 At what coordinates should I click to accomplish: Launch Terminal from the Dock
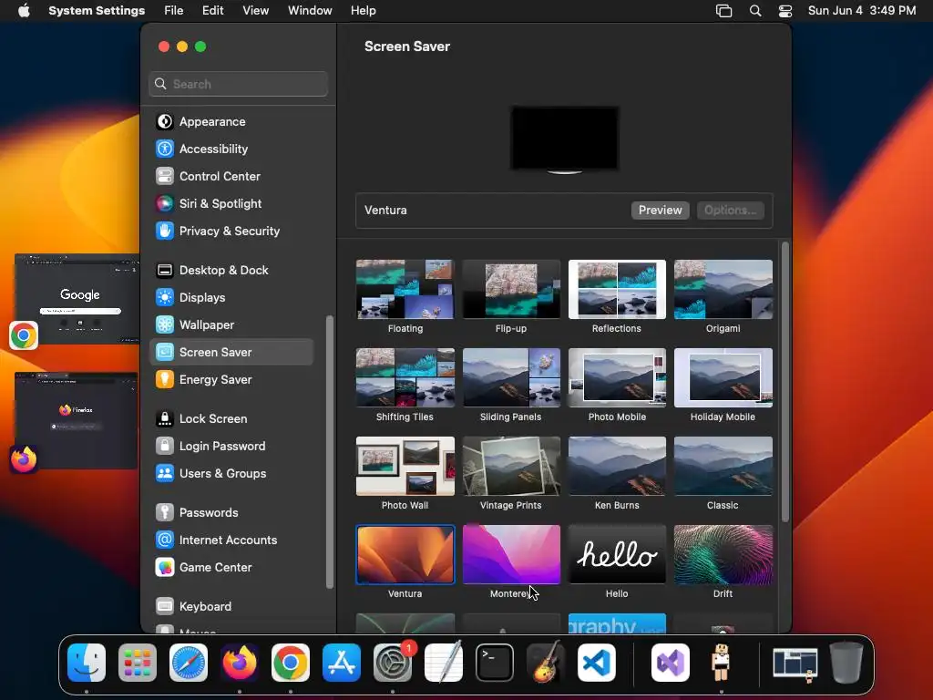pyautogui.click(x=495, y=663)
